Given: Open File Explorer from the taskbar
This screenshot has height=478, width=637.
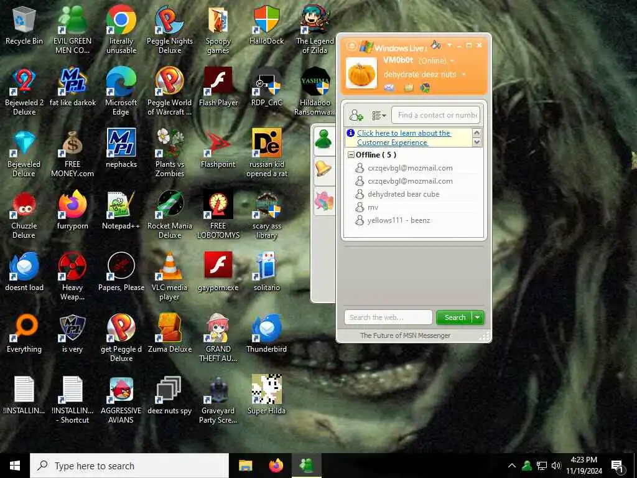Looking at the screenshot, I should (x=245, y=466).
